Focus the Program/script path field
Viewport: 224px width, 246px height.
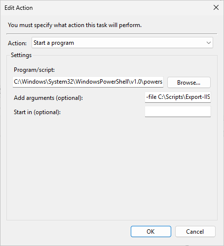pos(88,82)
